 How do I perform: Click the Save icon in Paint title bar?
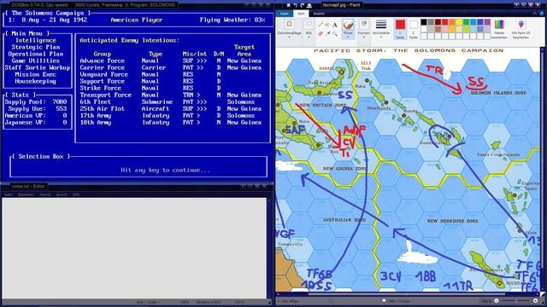click(x=289, y=5)
